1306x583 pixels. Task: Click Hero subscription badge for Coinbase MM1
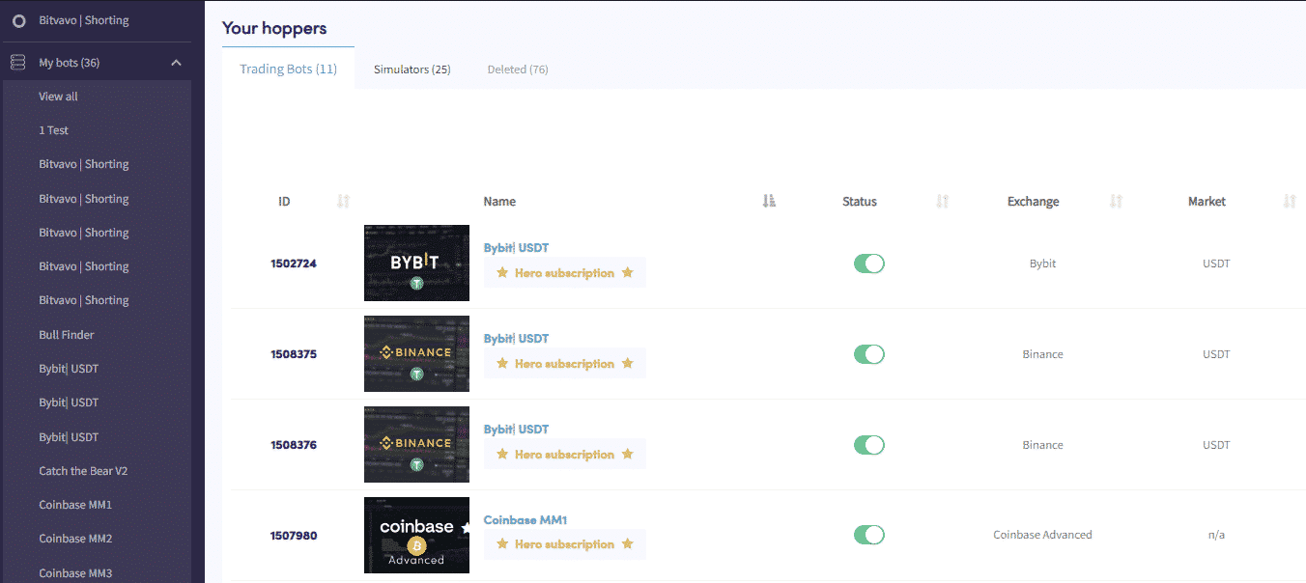tap(565, 544)
